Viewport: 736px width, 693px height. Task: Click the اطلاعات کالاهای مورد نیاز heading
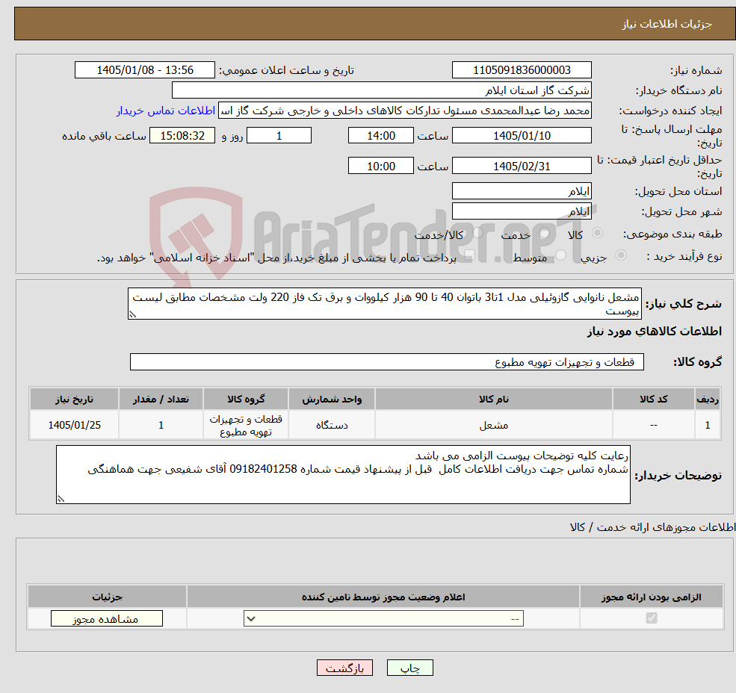tap(655, 332)
